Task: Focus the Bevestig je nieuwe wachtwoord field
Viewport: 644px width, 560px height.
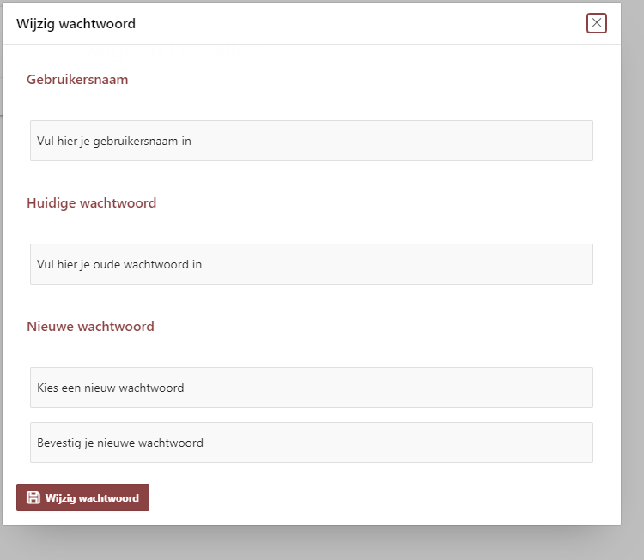Action: click(x=312, y=443)
